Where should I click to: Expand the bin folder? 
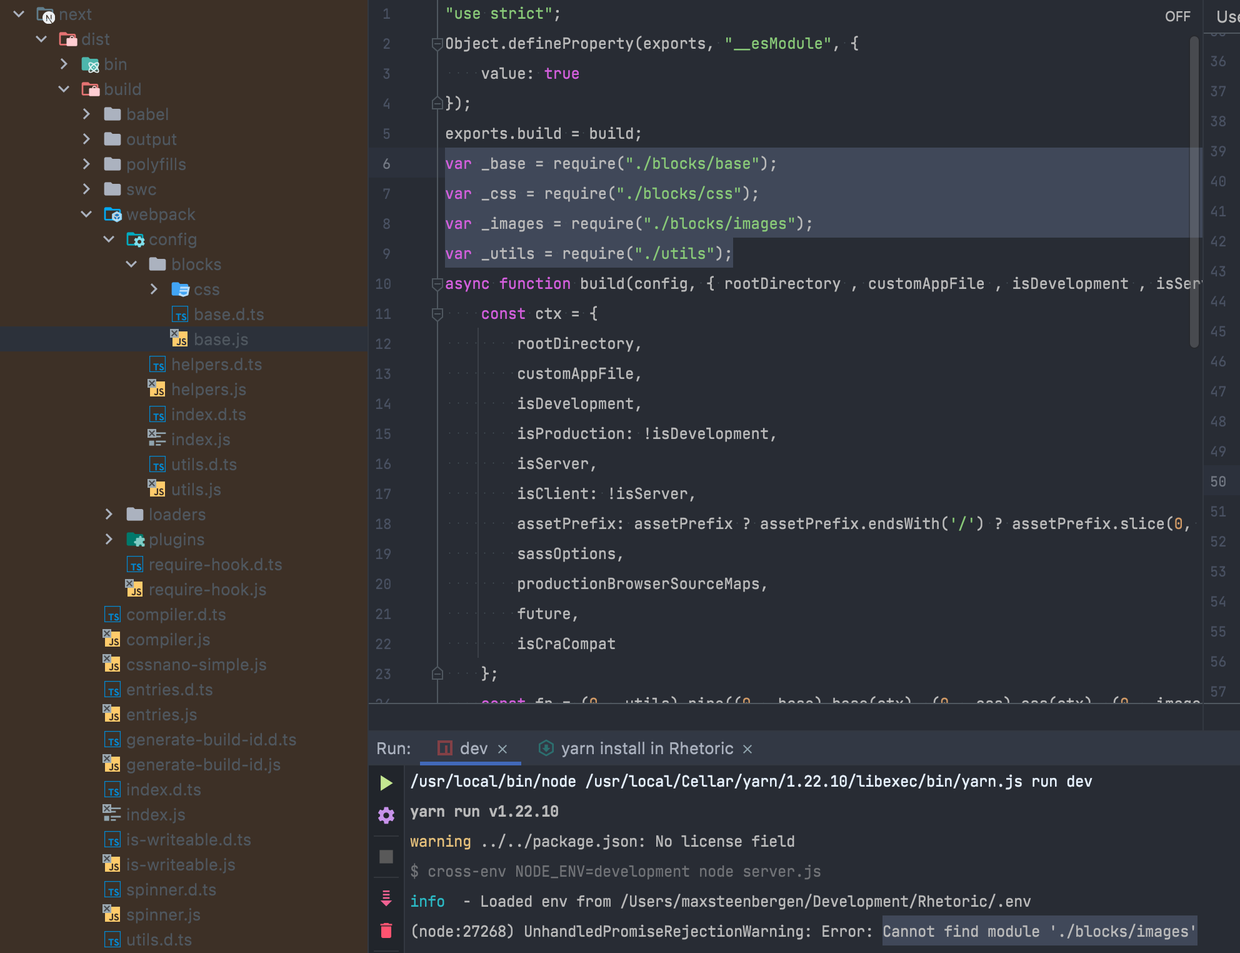64,64
